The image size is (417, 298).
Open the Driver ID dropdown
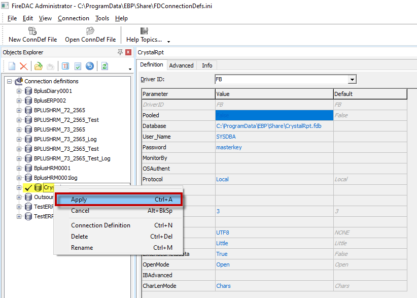click(x=352, y=80)
